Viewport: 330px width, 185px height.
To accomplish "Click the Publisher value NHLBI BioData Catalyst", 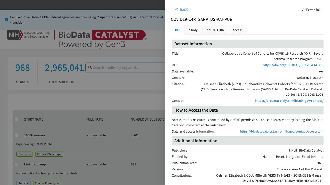I will [x=306, y=151].
